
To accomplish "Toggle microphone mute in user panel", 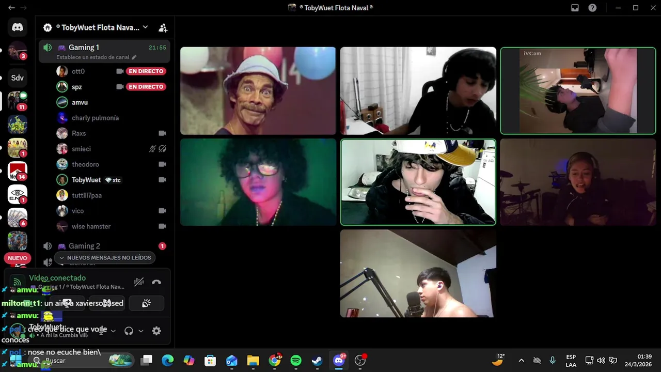I will (x=102, y=331).
